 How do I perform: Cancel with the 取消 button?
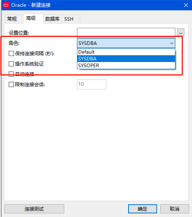coord(175,209)
